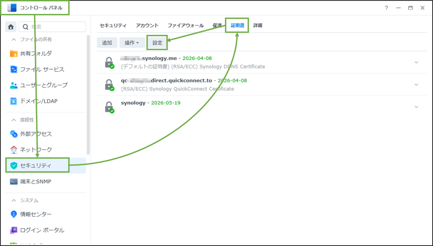Open 情報センター in the sidebar
This screenshot has height=246, width=433.
tap(46, 214)
